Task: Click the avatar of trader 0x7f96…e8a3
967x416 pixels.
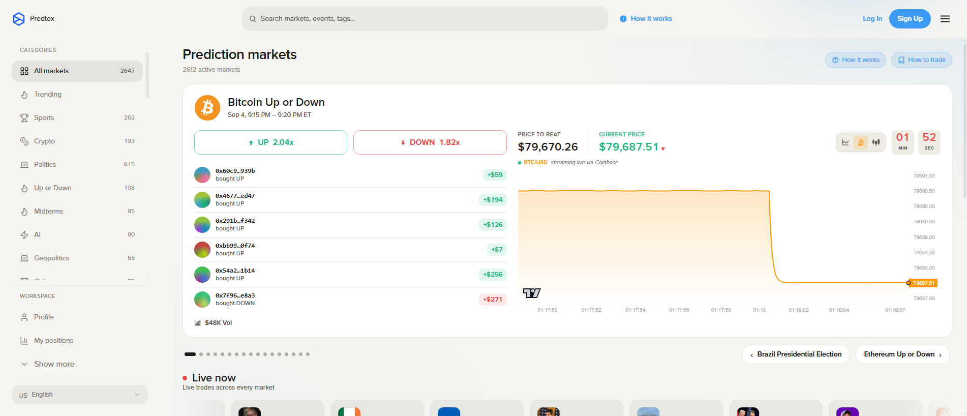Action: click(202, 300)
